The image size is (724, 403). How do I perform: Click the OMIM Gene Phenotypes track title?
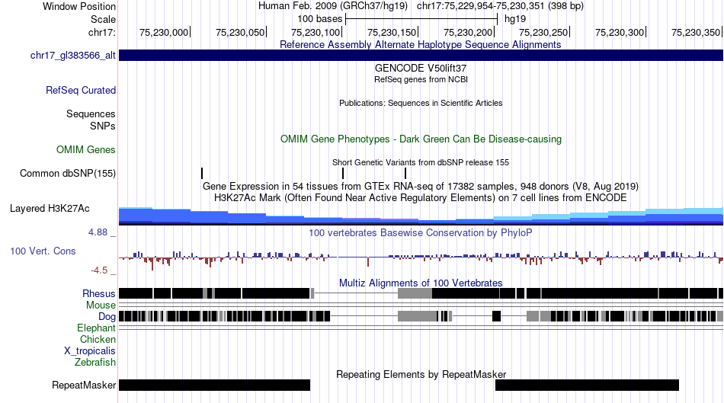click(421, 139)
